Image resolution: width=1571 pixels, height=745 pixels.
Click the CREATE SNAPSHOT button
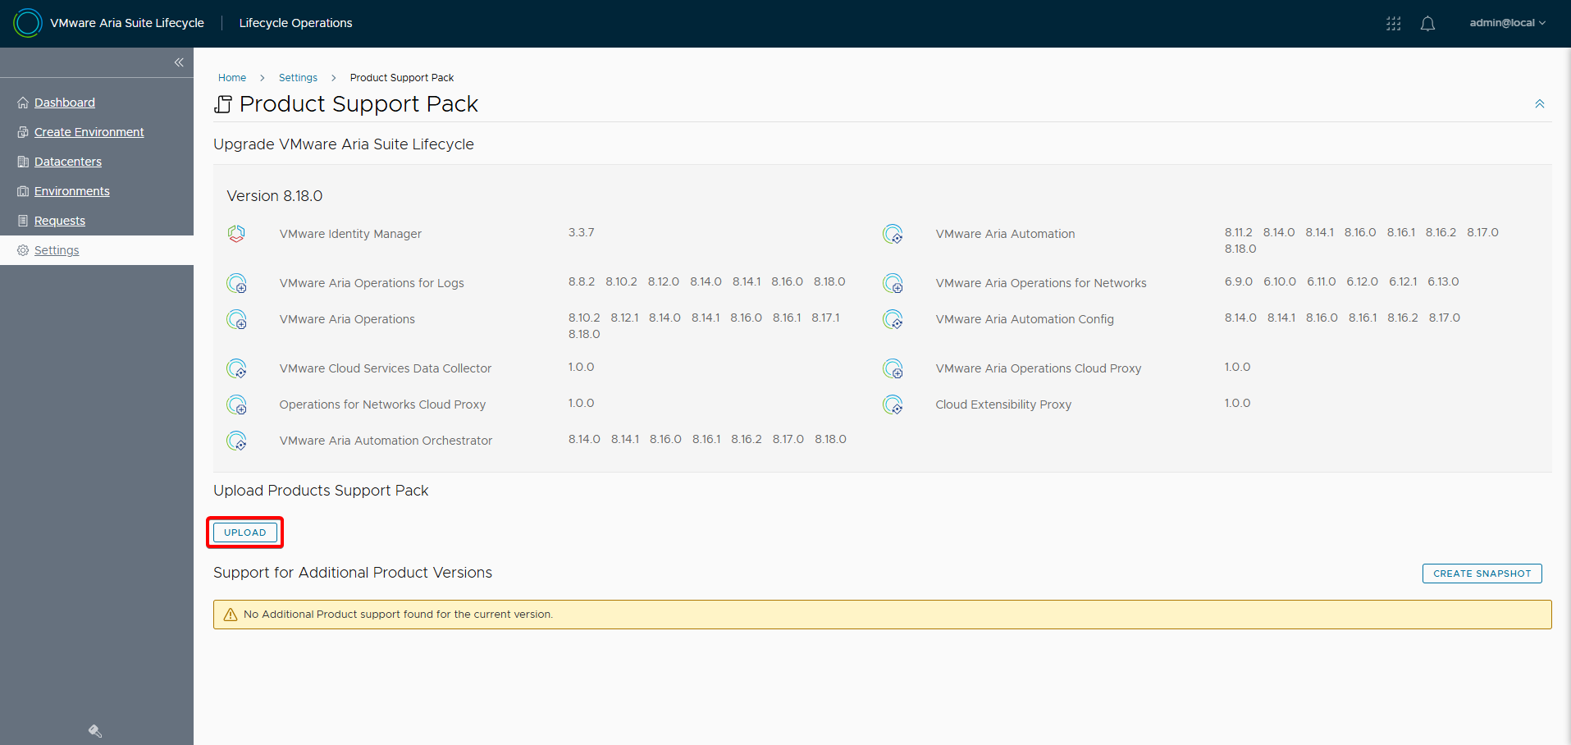1482,574
